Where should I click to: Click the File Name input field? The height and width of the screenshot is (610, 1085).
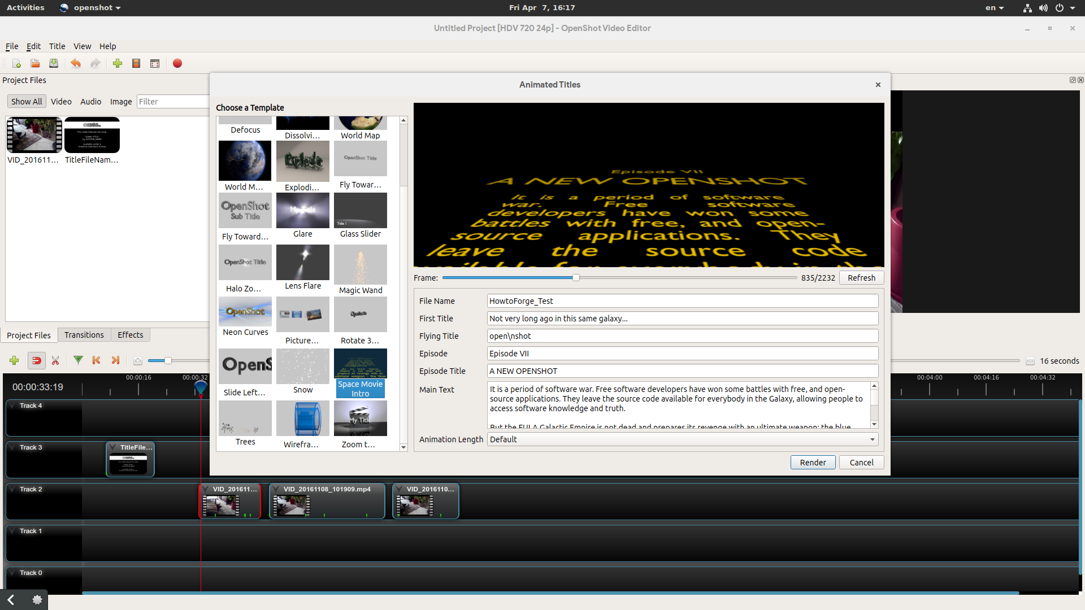click(683, 301)
